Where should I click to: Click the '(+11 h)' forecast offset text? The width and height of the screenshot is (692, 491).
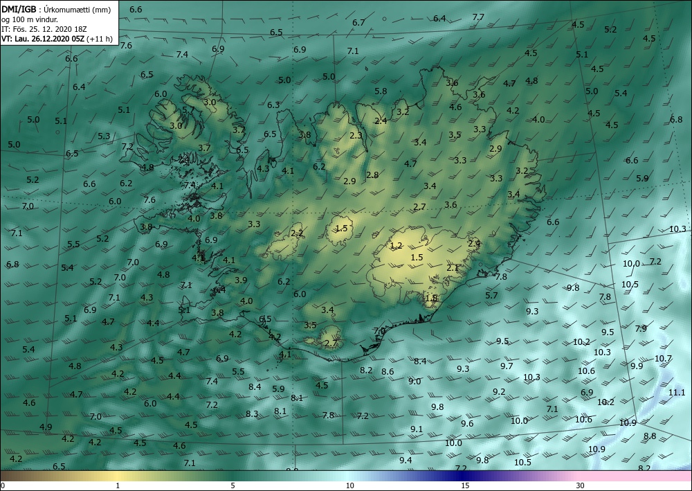click(x=100, y=39)
